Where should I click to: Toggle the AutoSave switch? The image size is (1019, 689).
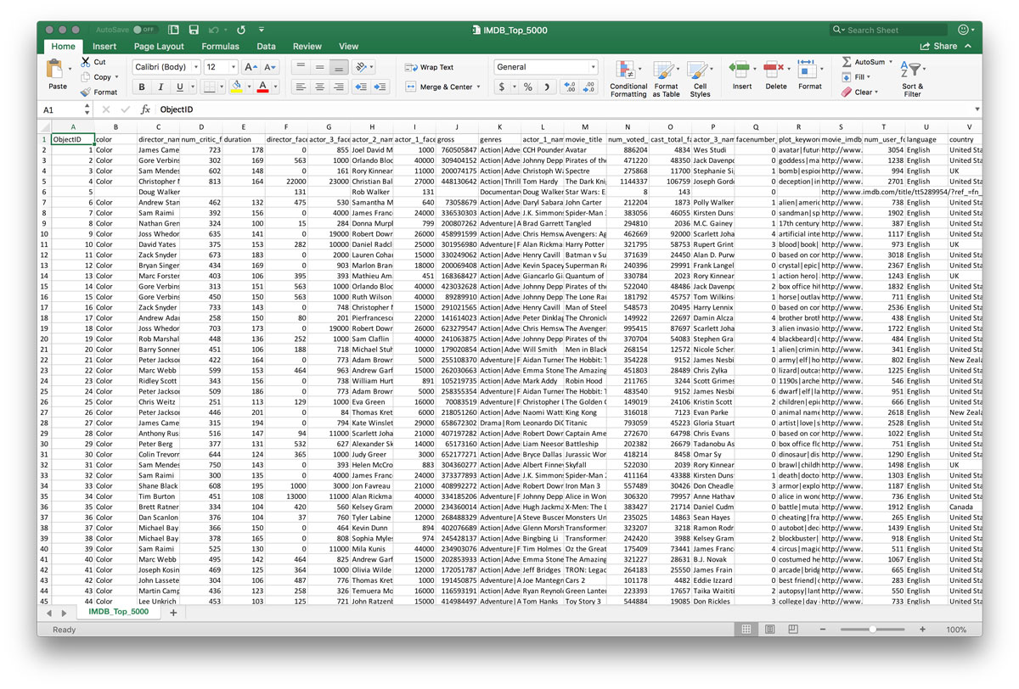145,30
